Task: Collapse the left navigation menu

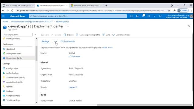Action: pyautogui.click(x=35, y=35)
